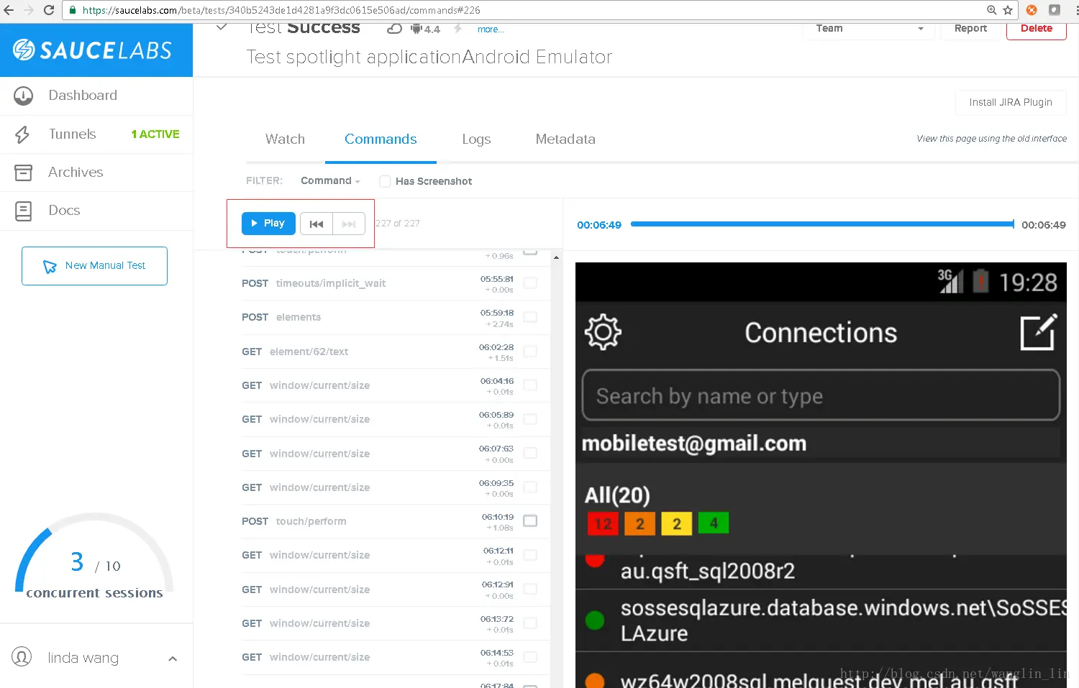Click the gray browser extension icon
The image size is (1079, 688).
pos(1055,10)
